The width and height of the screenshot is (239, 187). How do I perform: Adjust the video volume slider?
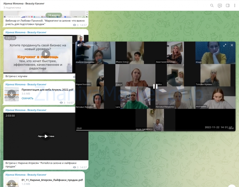coord(88,45)
